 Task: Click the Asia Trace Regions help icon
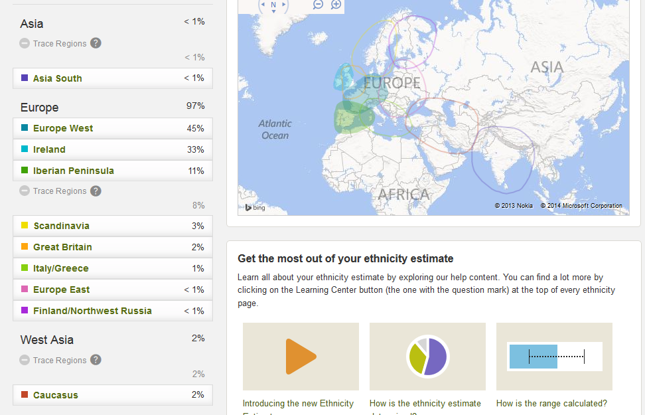point(96,43)
